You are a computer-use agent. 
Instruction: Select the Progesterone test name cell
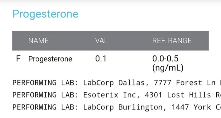tap(50, 59)
